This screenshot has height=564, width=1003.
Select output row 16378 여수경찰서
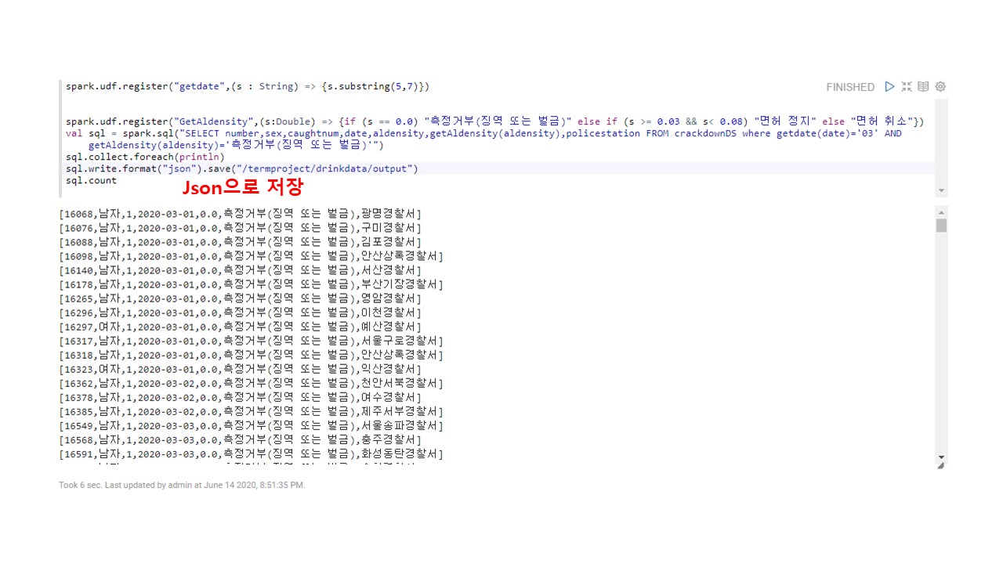point(240,397)
